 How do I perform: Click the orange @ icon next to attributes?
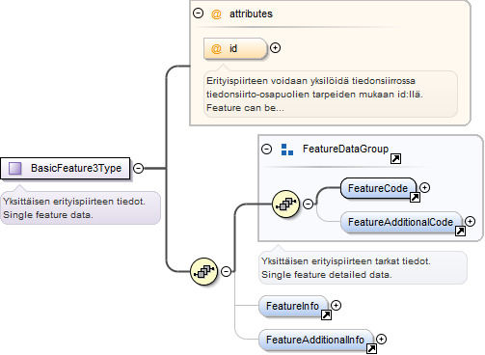216,14
